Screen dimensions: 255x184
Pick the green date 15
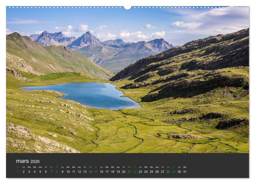click(96, 171)
